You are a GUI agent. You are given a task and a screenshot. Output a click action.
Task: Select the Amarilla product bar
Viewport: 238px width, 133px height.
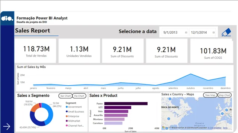[116, 115]
